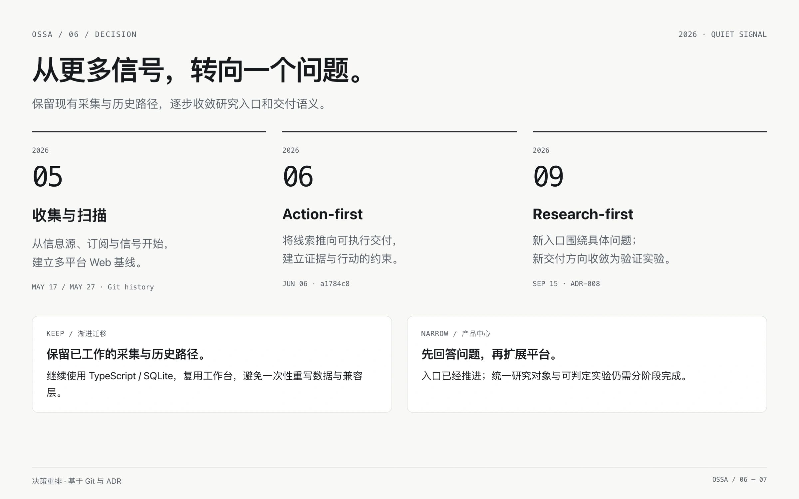Click the line '将线索推向可执行交付,'
The height and width of the screenshot is (499, 799).
click(340, 240)
